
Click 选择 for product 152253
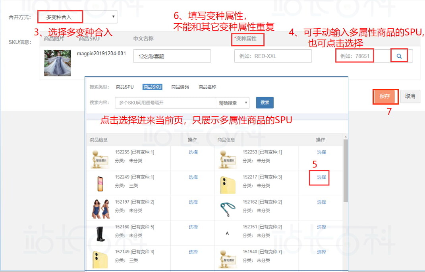coord(321,152)
